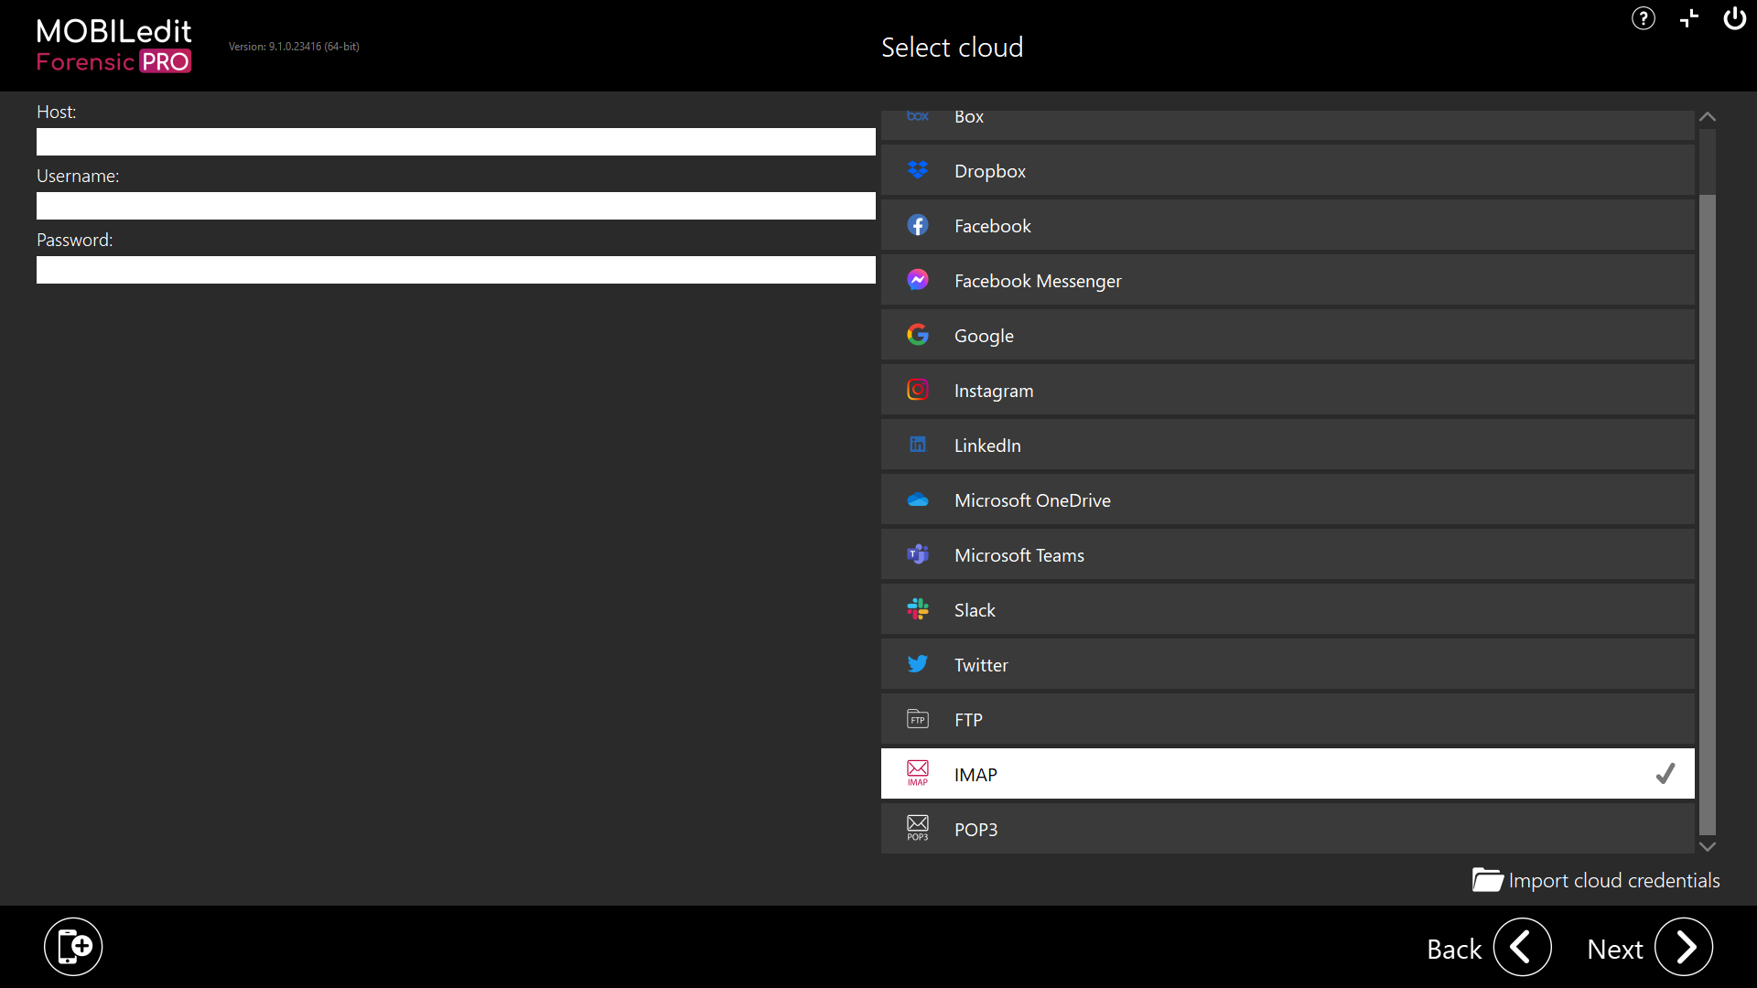
Task: Click the cloud list scrollbar thumb
Action: click(x=1707, y=512)
